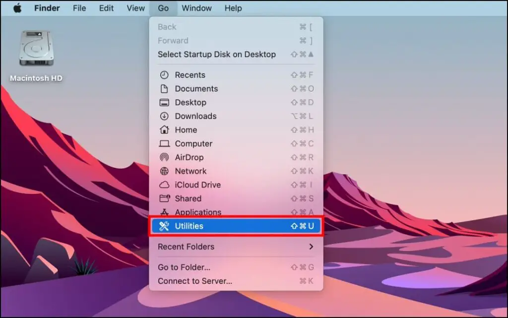
Task: Click the Shared folder icon
Action: [165, 198]
